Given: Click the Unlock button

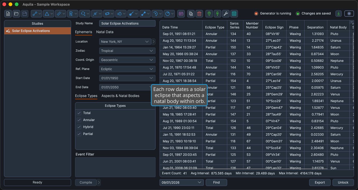Looking at the screenshot, I should [x=343, y=182].
